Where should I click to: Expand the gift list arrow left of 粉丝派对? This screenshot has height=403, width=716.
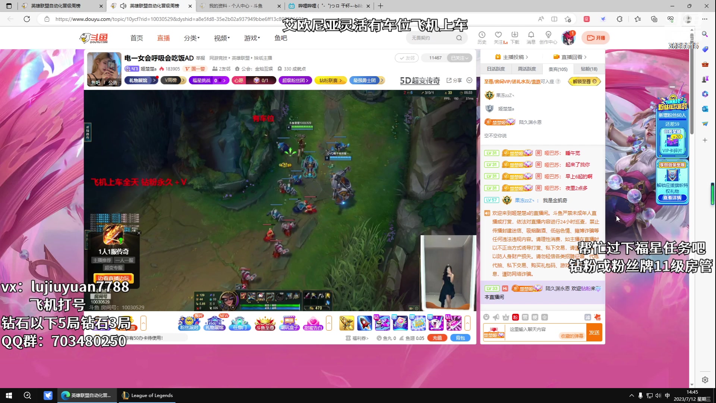(144, 323)
